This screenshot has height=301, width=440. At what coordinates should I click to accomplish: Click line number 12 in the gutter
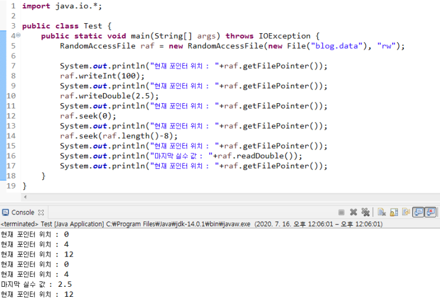[x=11, y=116]
